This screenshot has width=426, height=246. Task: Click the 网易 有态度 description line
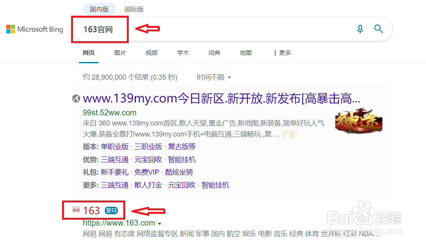[x=231, y=234]
